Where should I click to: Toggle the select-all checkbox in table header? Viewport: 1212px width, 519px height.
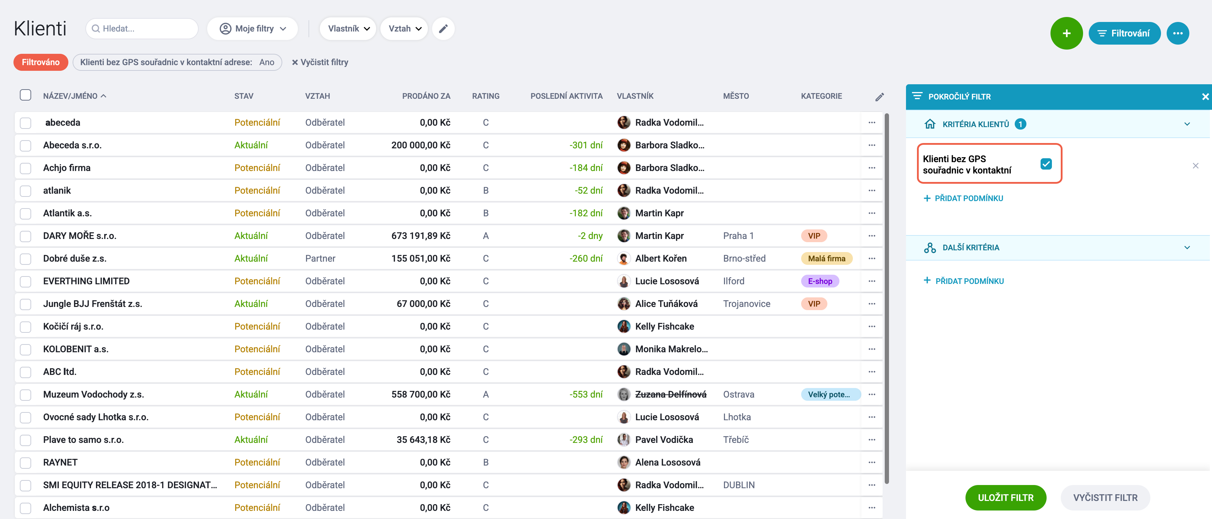(x=26, y=95)
